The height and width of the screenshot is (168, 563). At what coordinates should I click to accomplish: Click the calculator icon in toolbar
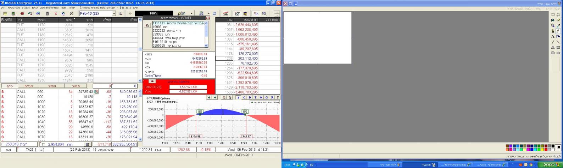pos(47,14)
